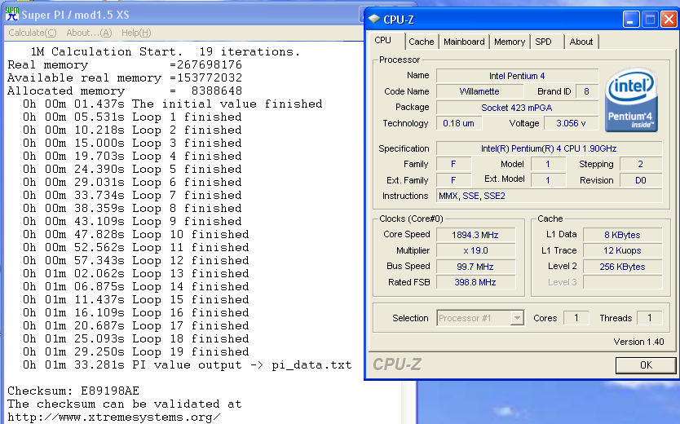Click the Technology value 0.18 um
Screen dimensions: 680x424
[458, 123]
